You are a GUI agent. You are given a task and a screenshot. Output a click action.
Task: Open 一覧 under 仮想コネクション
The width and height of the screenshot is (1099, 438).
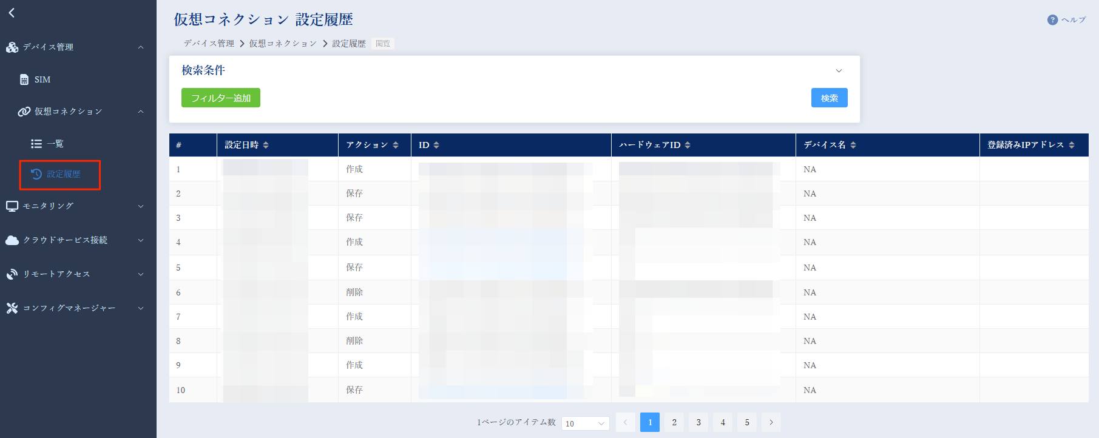(x=55, y=144)
